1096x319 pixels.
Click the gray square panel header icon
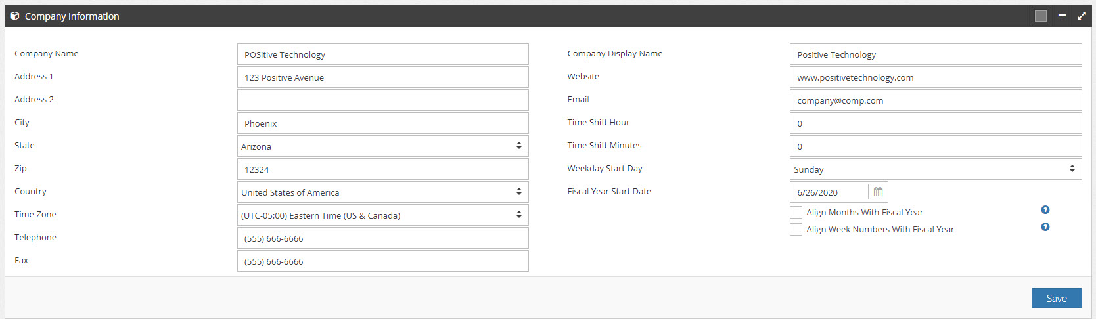point(1041,16)
